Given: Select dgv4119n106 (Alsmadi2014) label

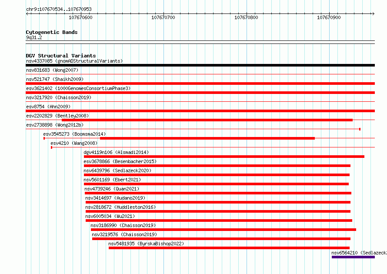Looking at the screenshot, I should [x=116, y=152].
